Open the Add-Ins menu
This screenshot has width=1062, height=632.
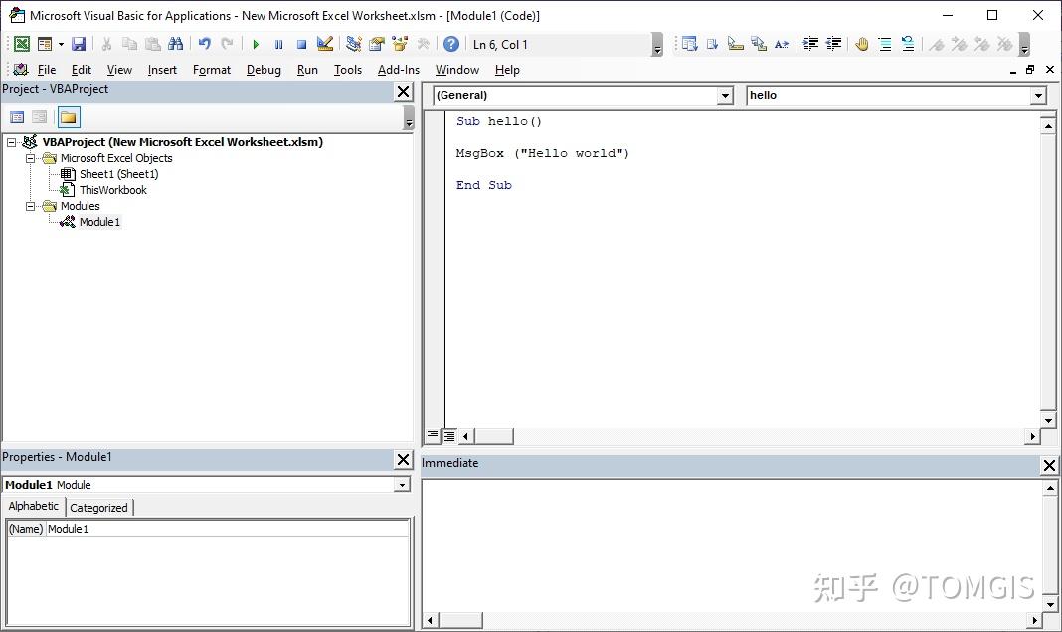pos(398,70)
